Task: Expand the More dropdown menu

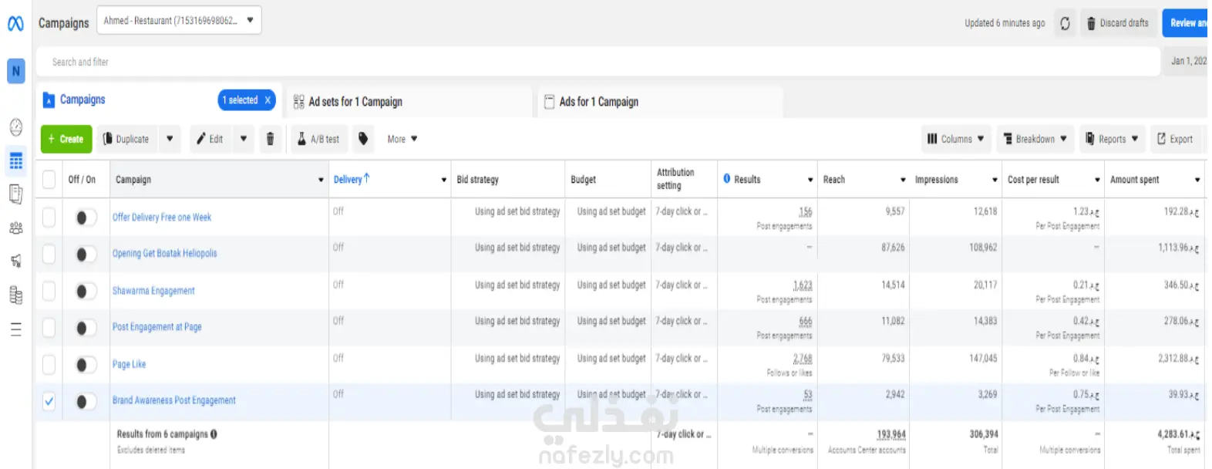Action: point(402,139)
